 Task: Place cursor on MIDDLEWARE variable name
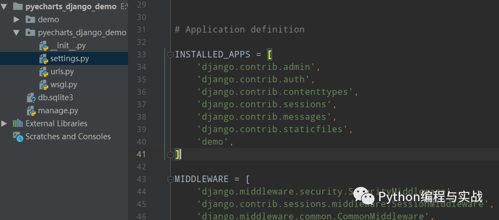[201, 179]
